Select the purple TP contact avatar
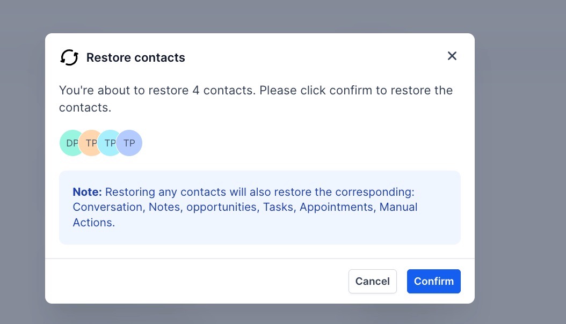The height and width of the screenshot is (324, 566). point(129,143)
